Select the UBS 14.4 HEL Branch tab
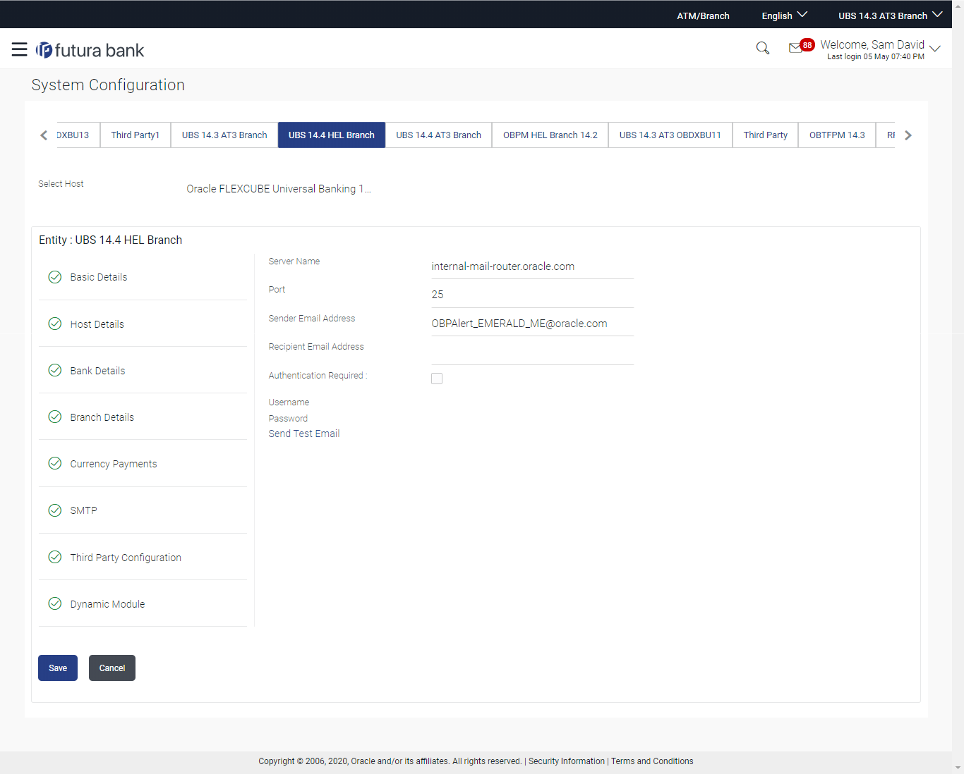 pos(332,135)
